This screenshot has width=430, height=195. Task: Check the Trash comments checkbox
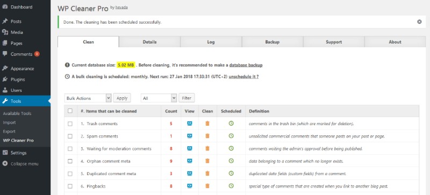(70, 124)
